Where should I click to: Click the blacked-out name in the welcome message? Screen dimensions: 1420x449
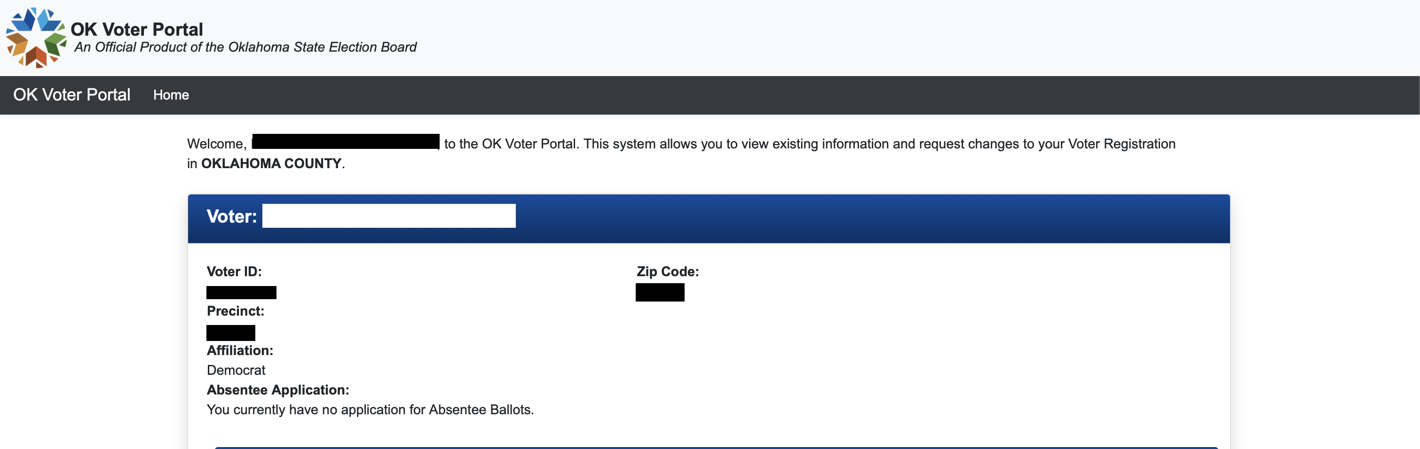(346, 141)
